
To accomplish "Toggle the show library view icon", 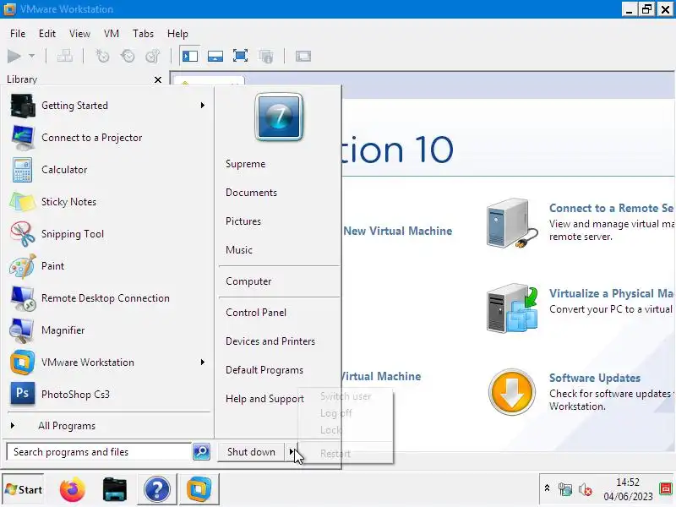I will coord(189,56).
